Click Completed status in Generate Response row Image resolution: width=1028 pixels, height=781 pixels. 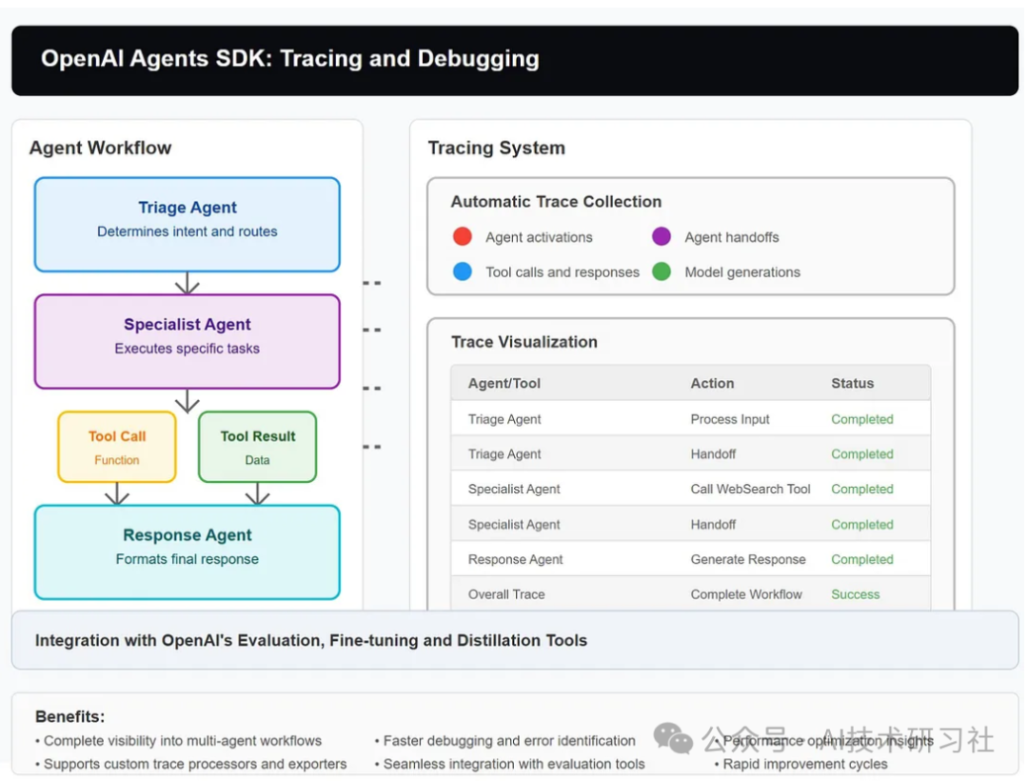[862, 559]
